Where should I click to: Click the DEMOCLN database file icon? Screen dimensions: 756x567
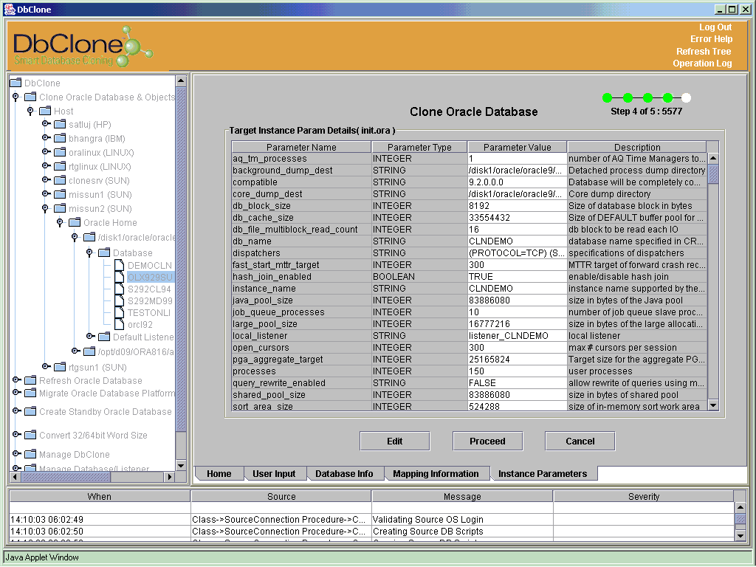tap(119, 265)
